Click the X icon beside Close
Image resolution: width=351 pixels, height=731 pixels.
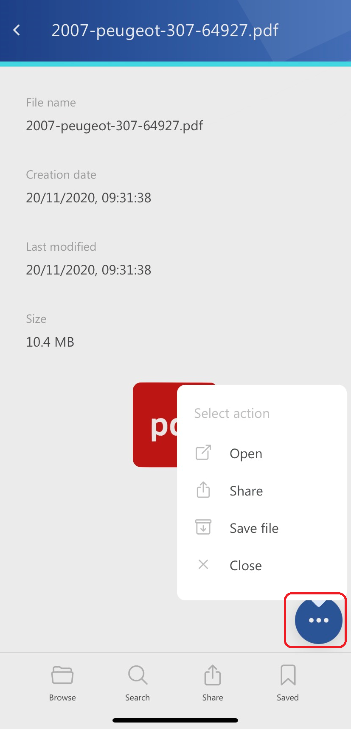(203, 565)
